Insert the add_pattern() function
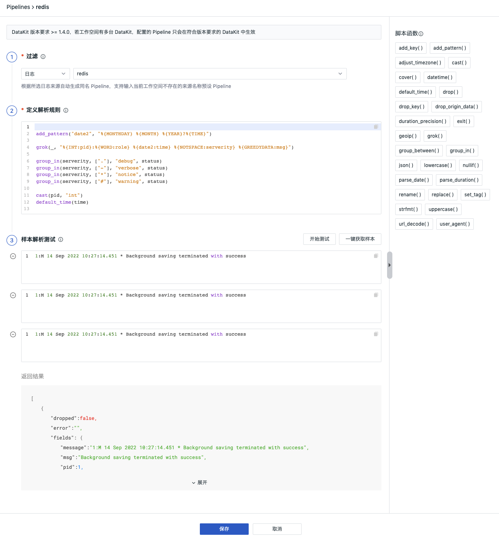The image size is (499, 547). tap(450, 48)
